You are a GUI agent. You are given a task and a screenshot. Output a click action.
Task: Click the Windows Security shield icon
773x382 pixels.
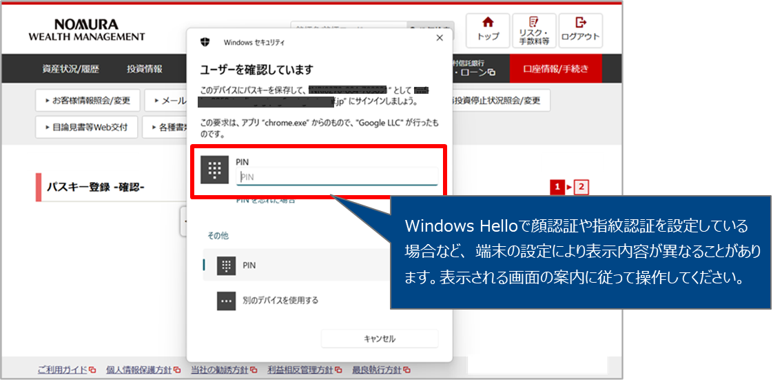tap(205, 42)
